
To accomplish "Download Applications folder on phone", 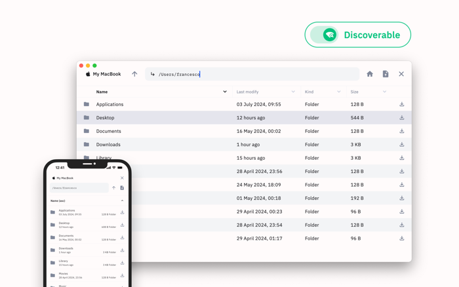I will pyautogui.click(x=123, y=212).
